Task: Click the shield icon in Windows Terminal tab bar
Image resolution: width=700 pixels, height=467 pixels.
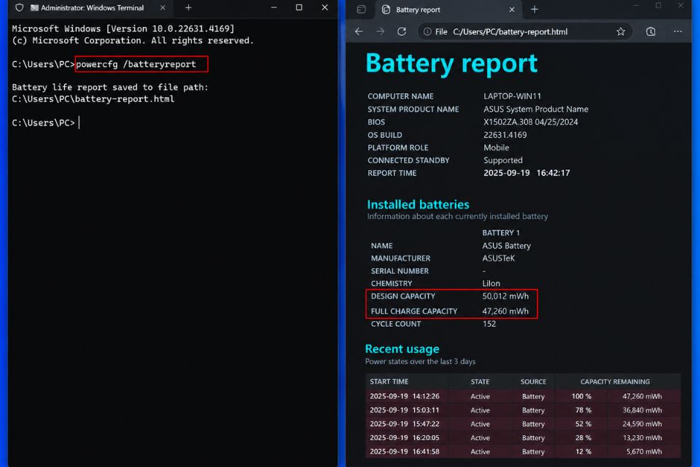Action: [19, 7]
